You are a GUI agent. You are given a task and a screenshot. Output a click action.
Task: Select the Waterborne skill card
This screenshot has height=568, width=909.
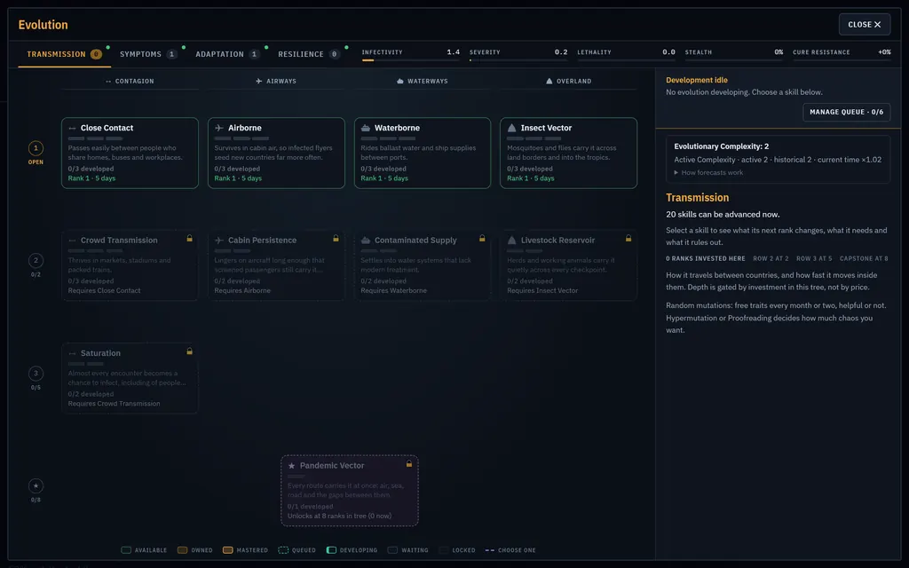423,153
